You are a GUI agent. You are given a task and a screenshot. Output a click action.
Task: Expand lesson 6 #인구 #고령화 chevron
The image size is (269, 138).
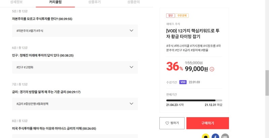(x=131, y=67)
